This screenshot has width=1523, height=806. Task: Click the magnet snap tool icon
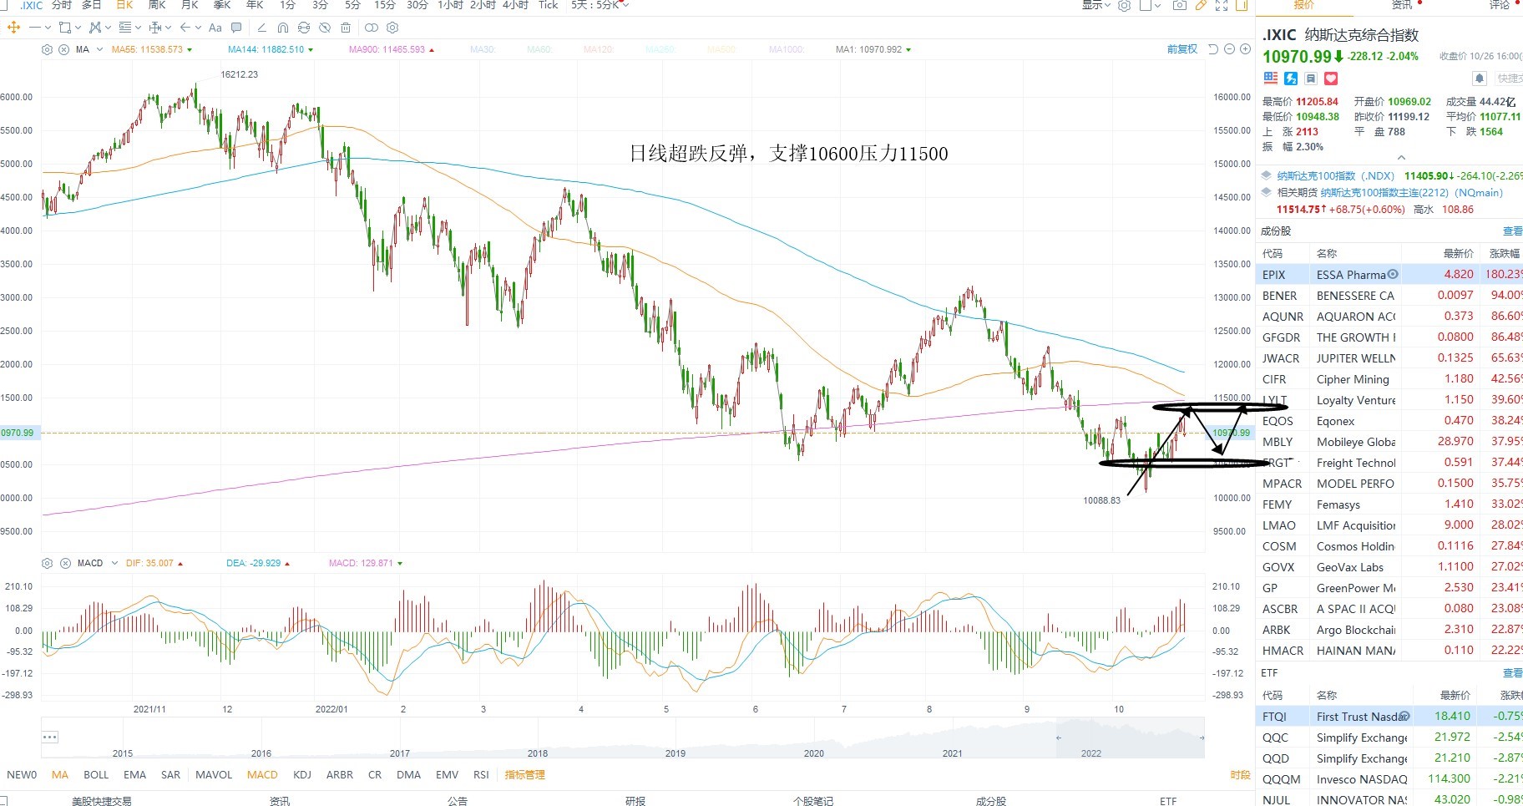click(283, 28)
